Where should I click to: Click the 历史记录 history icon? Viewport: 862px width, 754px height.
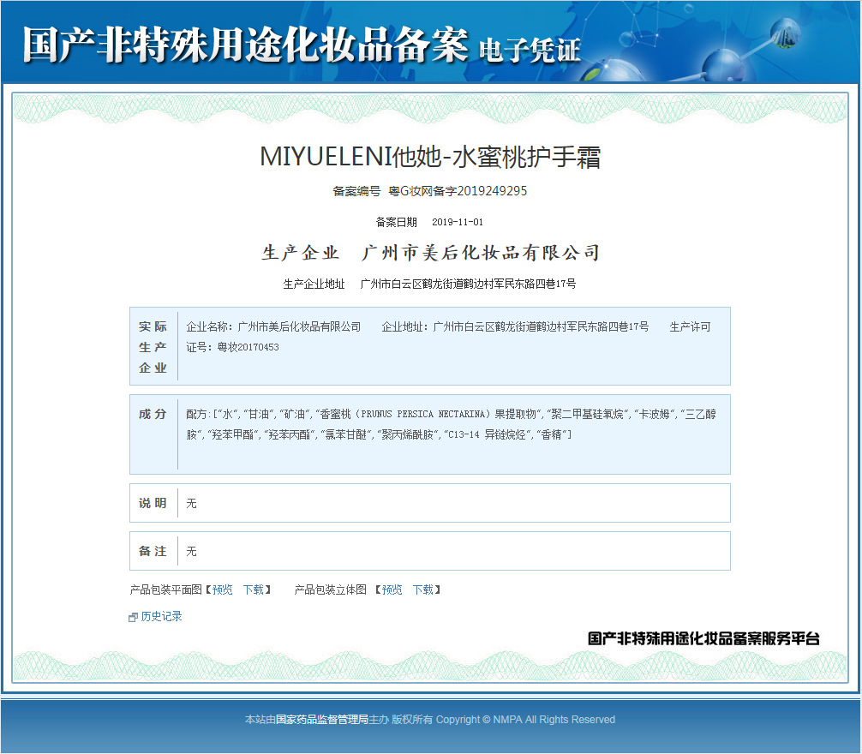(133, 616)
